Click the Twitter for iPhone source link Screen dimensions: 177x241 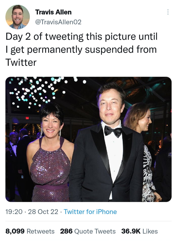pyautogui.click(x=90, y=212)
